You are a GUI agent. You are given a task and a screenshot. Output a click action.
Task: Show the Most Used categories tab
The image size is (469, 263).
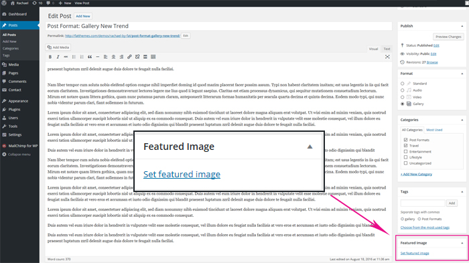click(x=434, y=130)
